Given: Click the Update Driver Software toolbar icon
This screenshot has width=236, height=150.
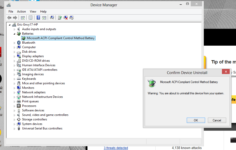Looking at the screenshot, I should pyautogui.click(x=60, y=18).
